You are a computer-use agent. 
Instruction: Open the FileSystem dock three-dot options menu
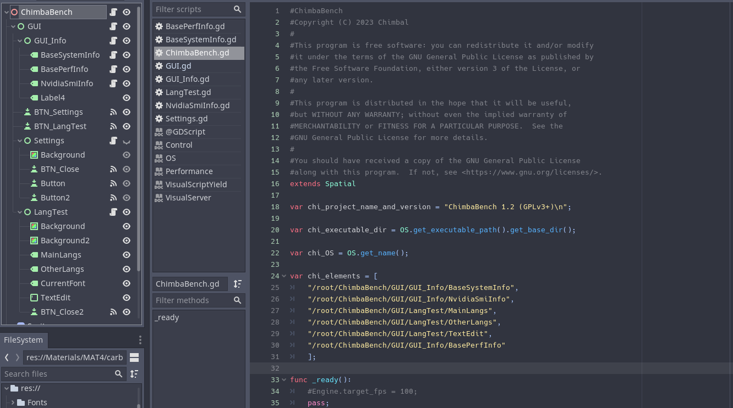tap(140, 340)
